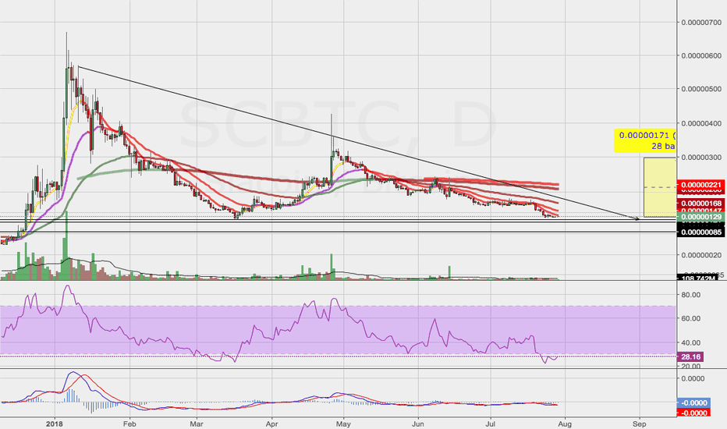Click the Mar label on time axis
This screenshot has height=429, width=727.
pos(197,424)
